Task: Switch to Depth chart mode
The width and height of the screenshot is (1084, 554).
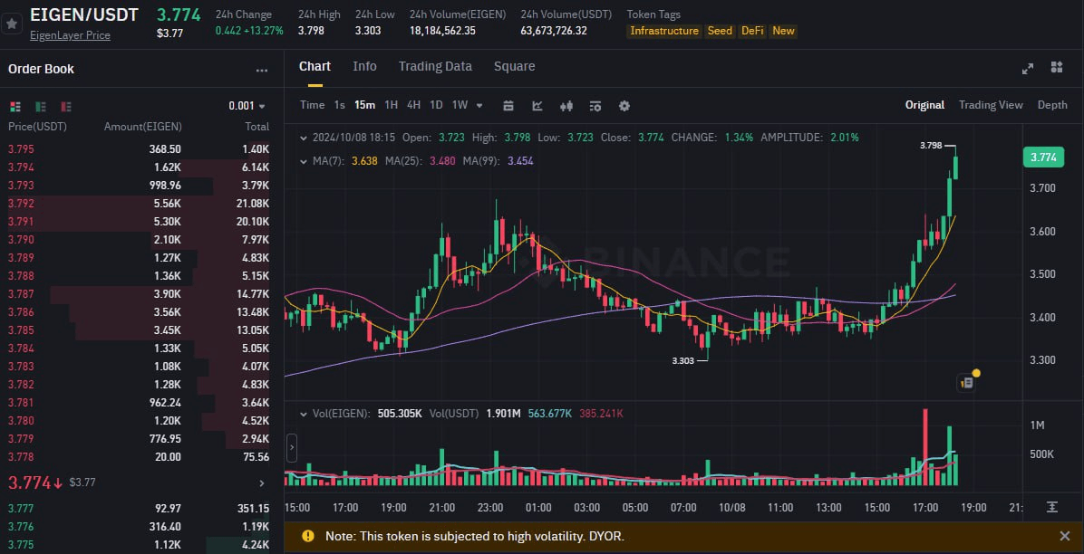Action: pyautogui.click(x=1052, y=105)
